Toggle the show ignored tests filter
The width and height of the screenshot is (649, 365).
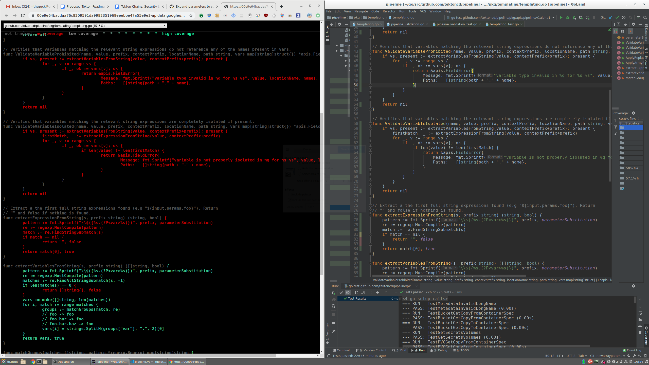click(x=348, y=293)
